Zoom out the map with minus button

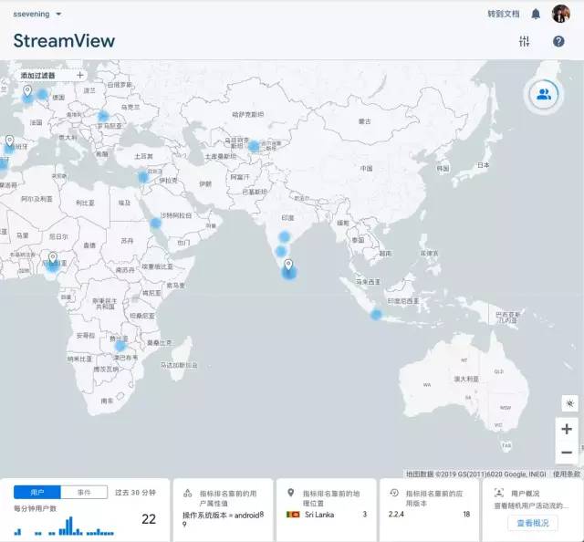[567, 453]
